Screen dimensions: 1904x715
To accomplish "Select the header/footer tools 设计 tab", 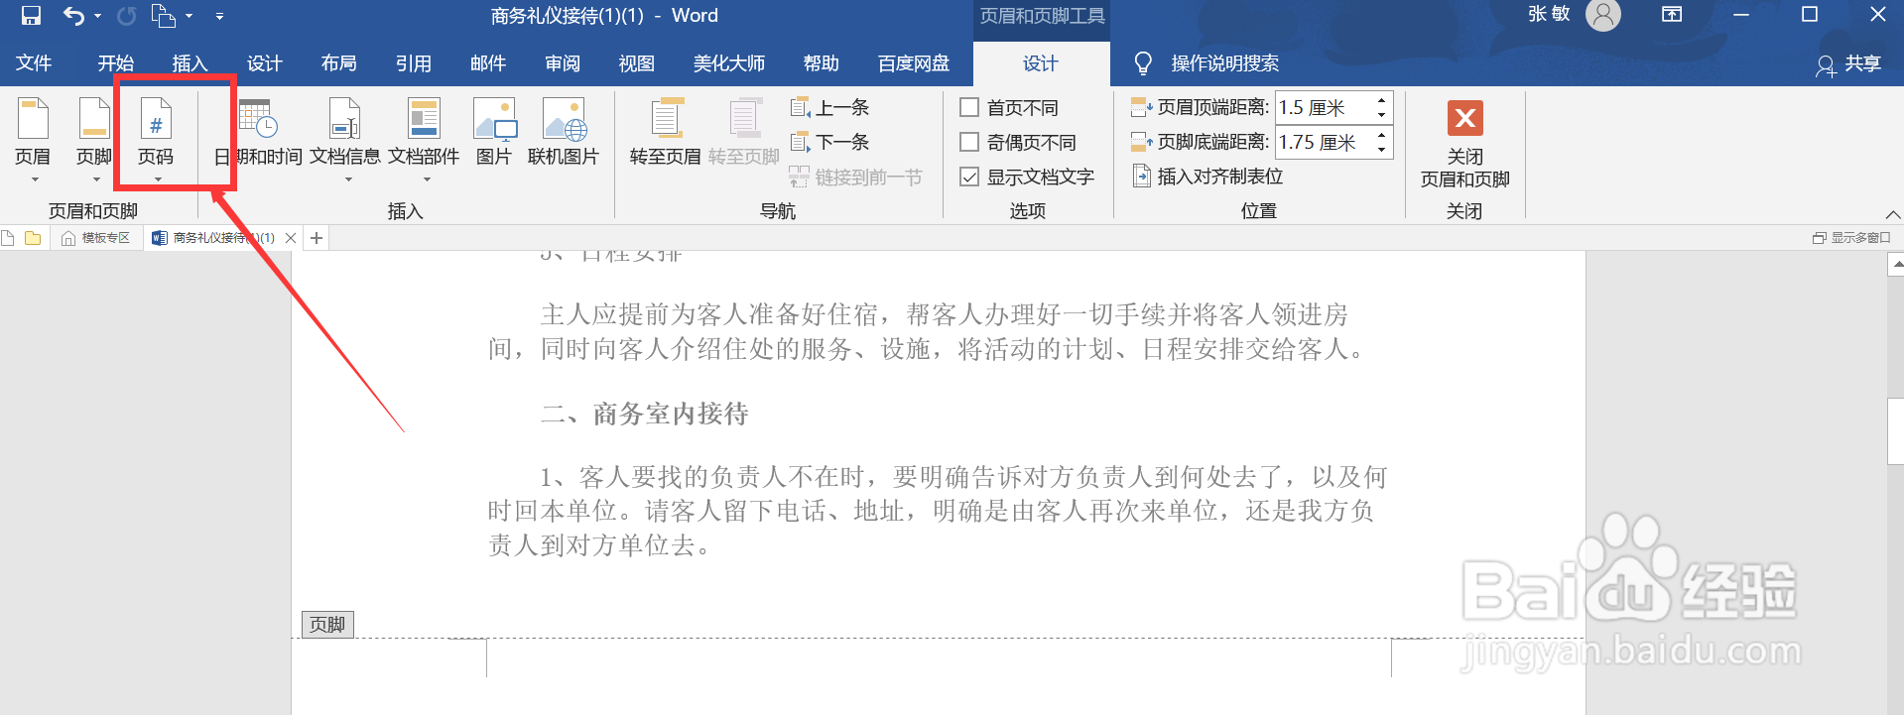I will 1041,63.
